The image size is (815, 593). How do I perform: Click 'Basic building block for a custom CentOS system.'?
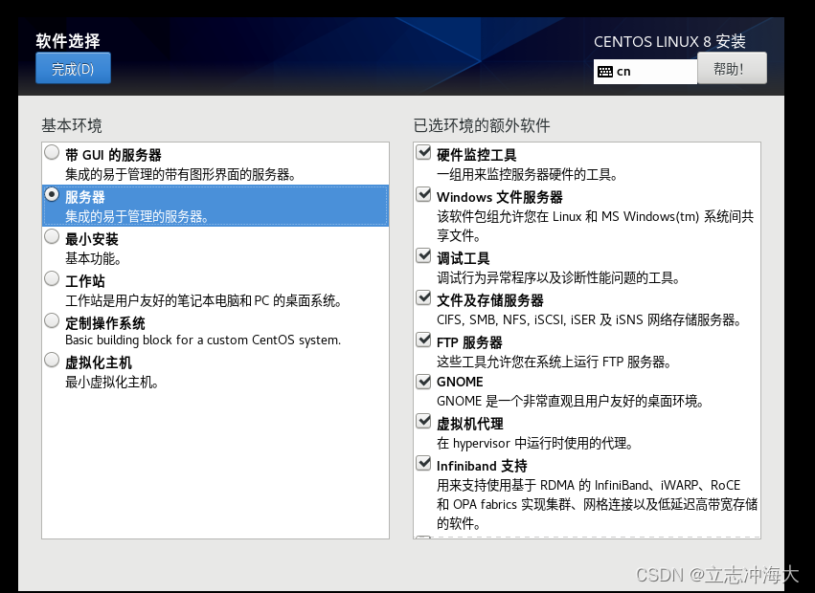[x=203, y=340]
